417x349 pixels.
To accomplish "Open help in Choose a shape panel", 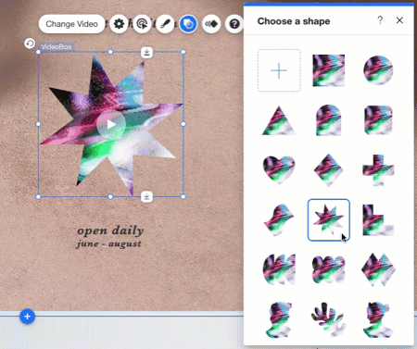I will 380,20.
